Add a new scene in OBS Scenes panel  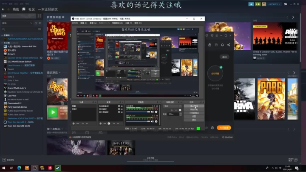(74, 123)
